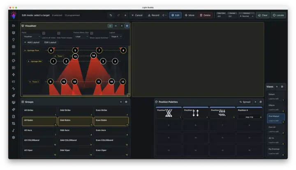The image size is (296, 170).
Task: Open the folder icon in left sidebar
Action: [x=14, y=26]
